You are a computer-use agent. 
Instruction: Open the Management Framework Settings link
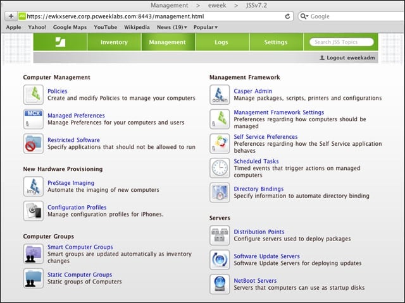(x=278, y=112)
